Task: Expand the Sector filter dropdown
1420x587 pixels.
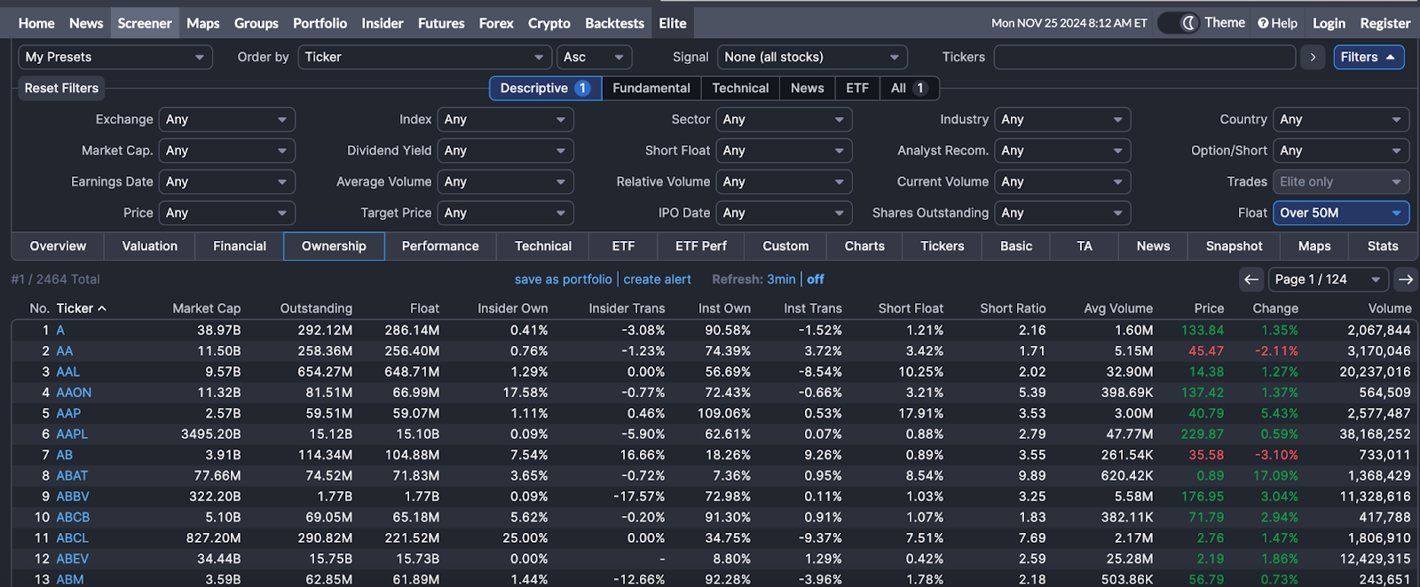Action: tap(784, 120)
